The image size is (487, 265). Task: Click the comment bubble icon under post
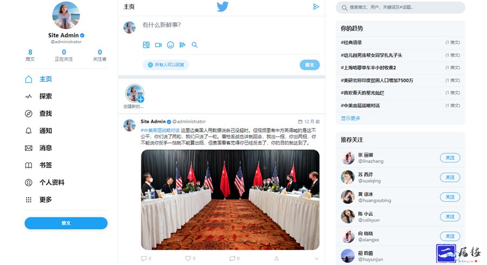143,258
